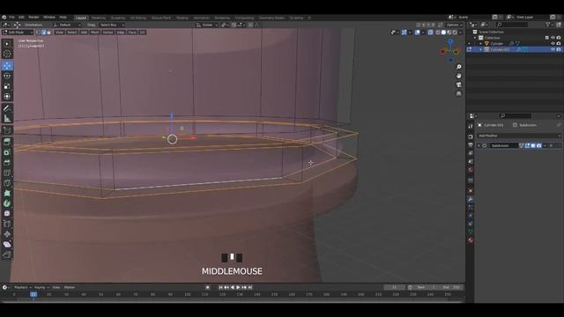
Task: Open the Tool properties tab
Action: [x=471, y=126]
